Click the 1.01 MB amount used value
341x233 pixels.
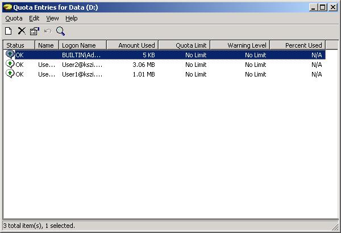pyautogui.click(x=144, y=74)
